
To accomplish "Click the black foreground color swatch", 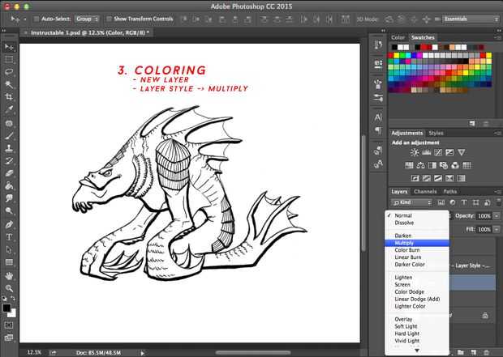I will coord(7,308).
